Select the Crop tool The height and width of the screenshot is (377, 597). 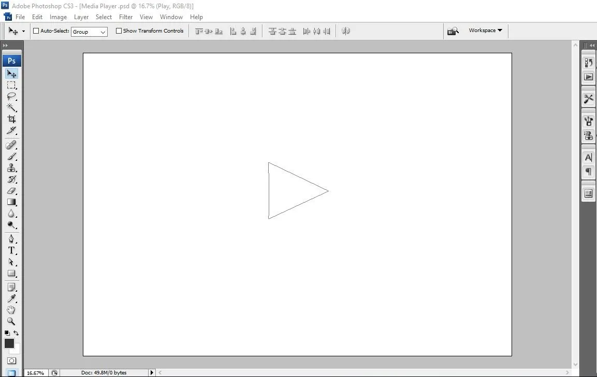(11, 119)
